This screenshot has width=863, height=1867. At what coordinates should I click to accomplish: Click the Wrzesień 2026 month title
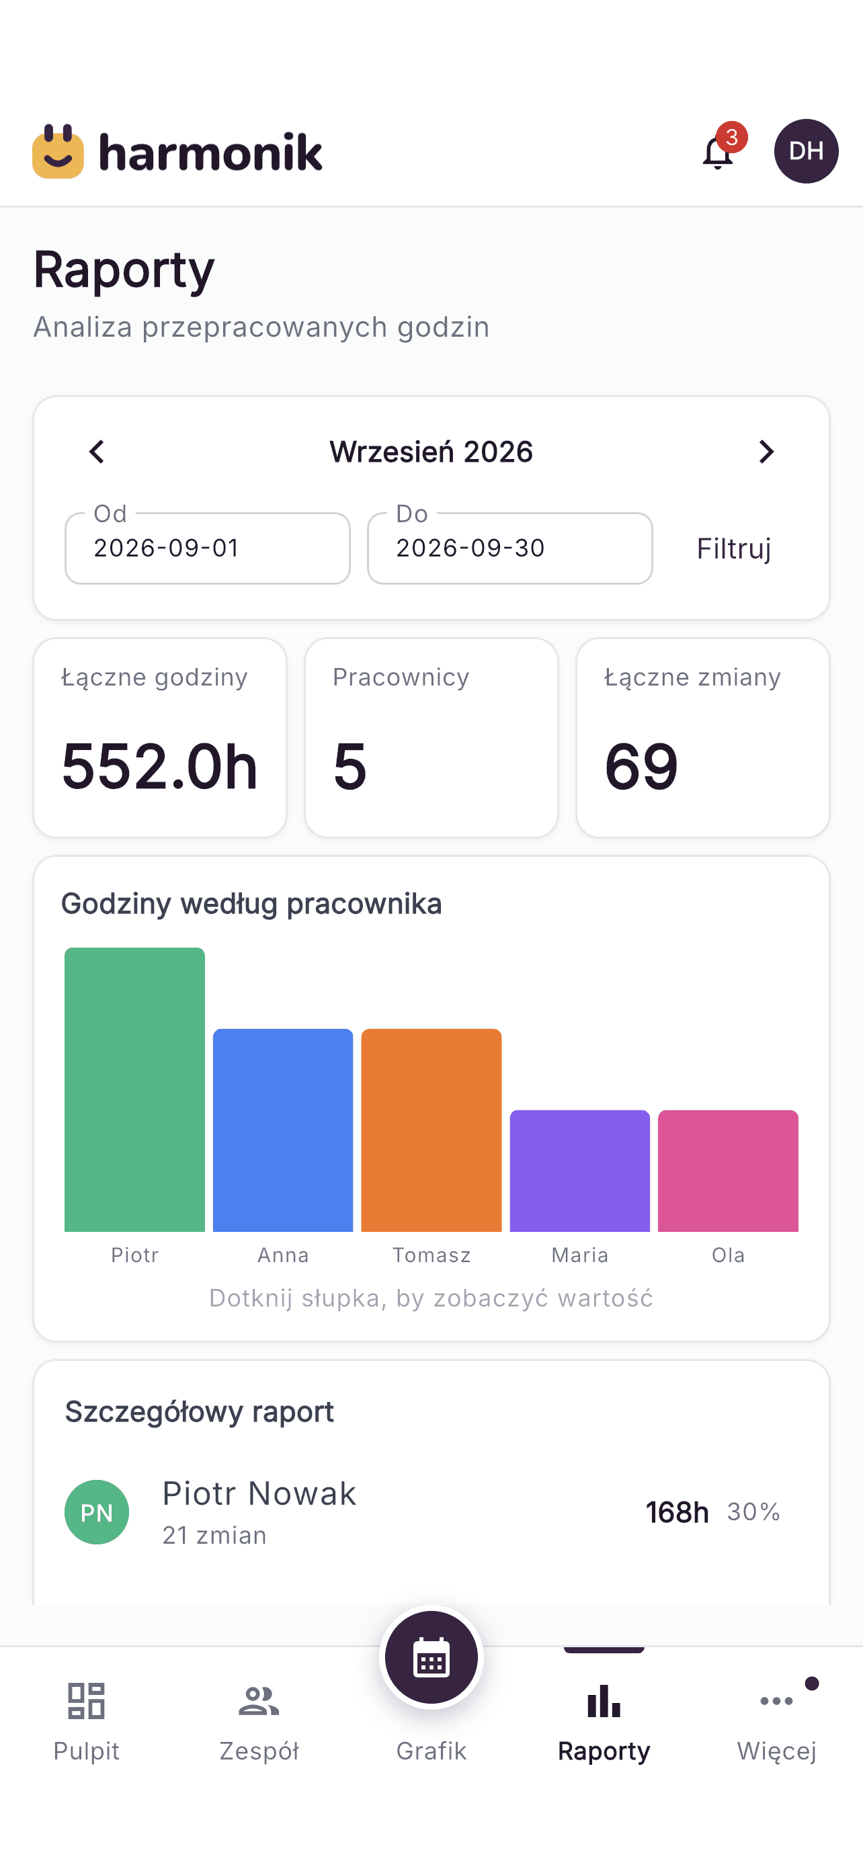(x=431, y=452)
